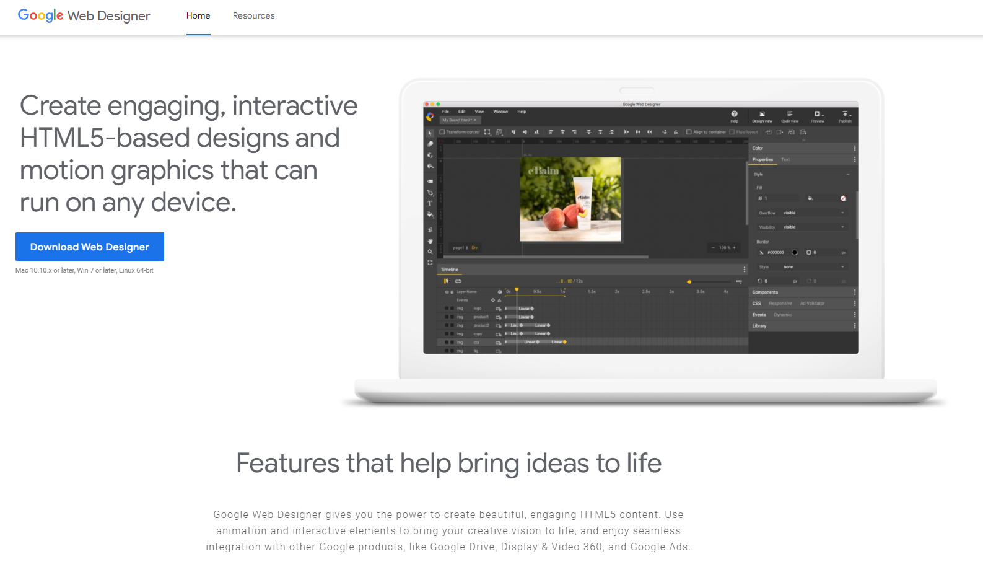Open the Color panel options menu
The image size is (983, 567).
(x=855, y=148)
